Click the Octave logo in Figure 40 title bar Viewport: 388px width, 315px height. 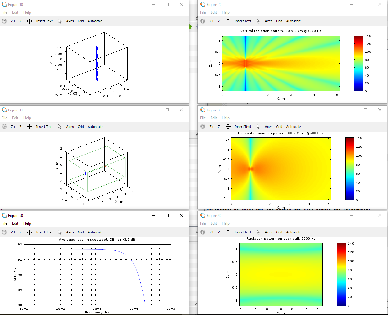click(x=203, y=216)
